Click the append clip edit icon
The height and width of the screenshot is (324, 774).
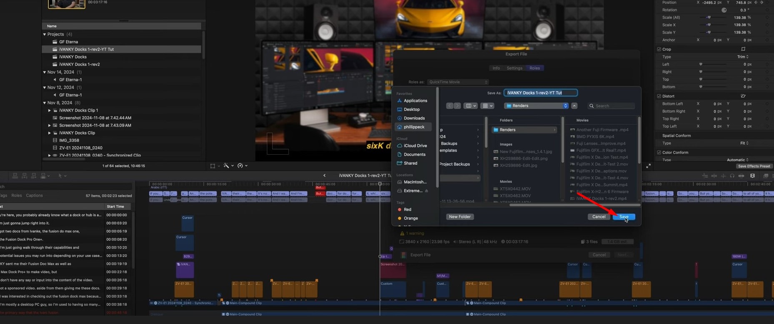[33, 176]
